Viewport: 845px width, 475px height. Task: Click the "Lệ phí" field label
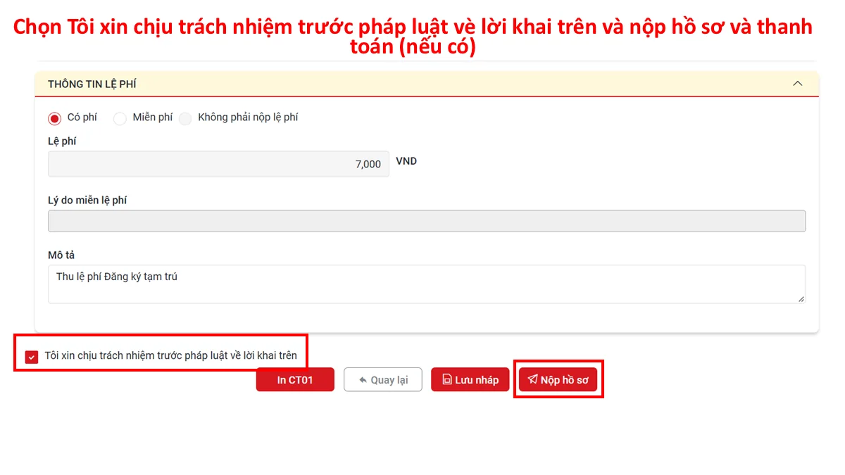tap(62, 141)
